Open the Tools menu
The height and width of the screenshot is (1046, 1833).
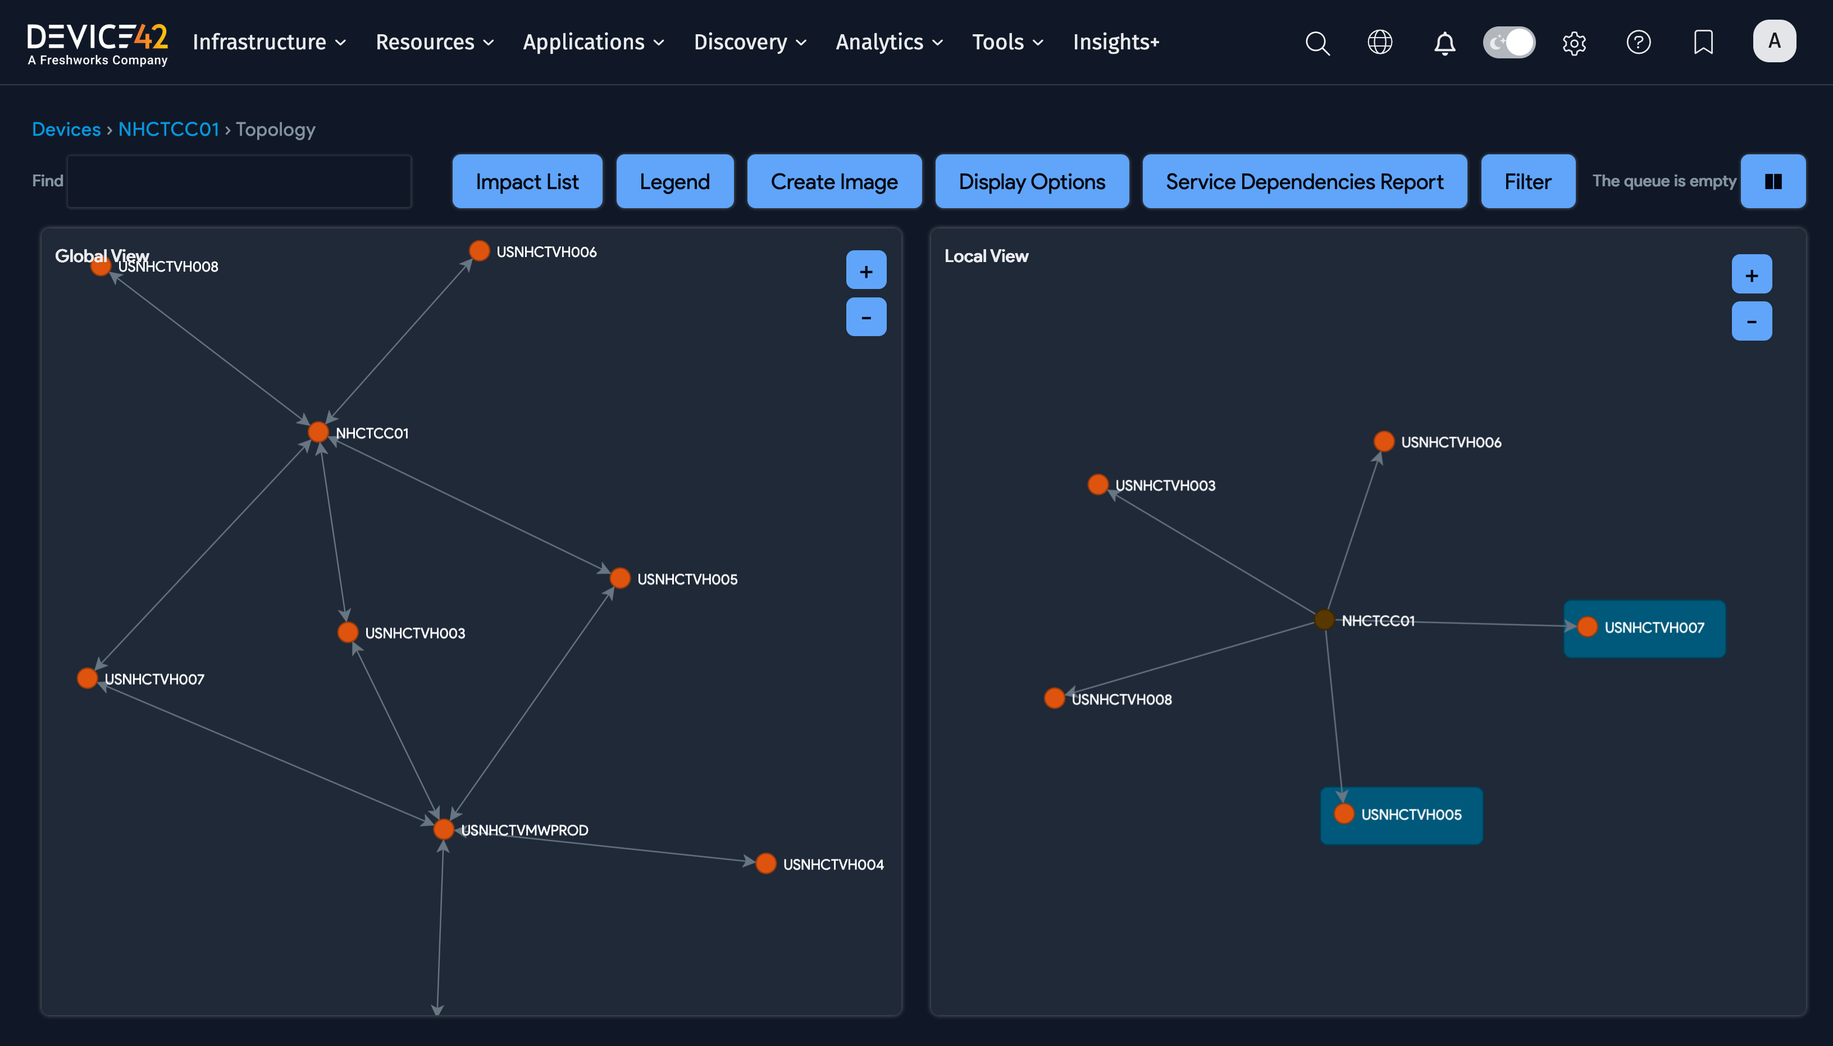1007,43
